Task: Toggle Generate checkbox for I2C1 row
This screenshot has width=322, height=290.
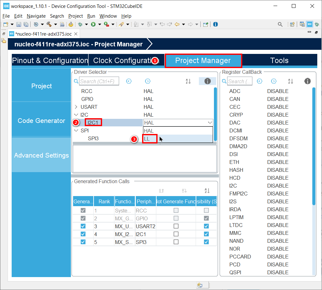Action: (83, 234)
